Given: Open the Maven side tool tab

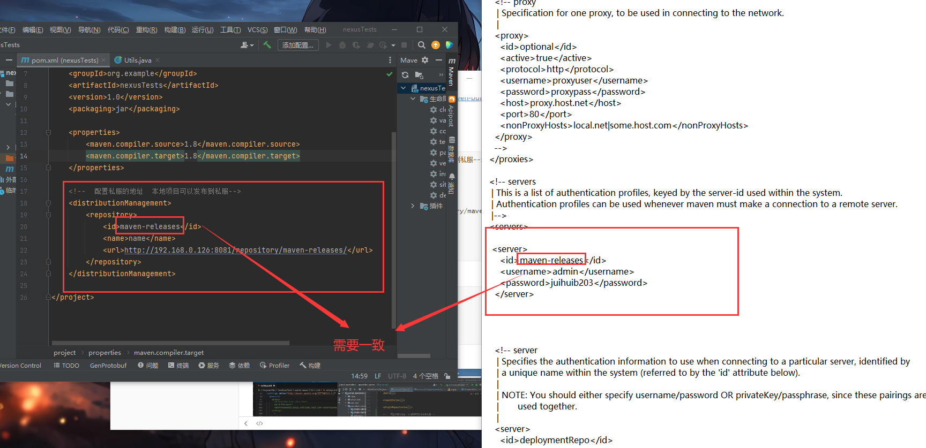Looking at the screenshot, I should pyautogui.click(x=452, y=72).
